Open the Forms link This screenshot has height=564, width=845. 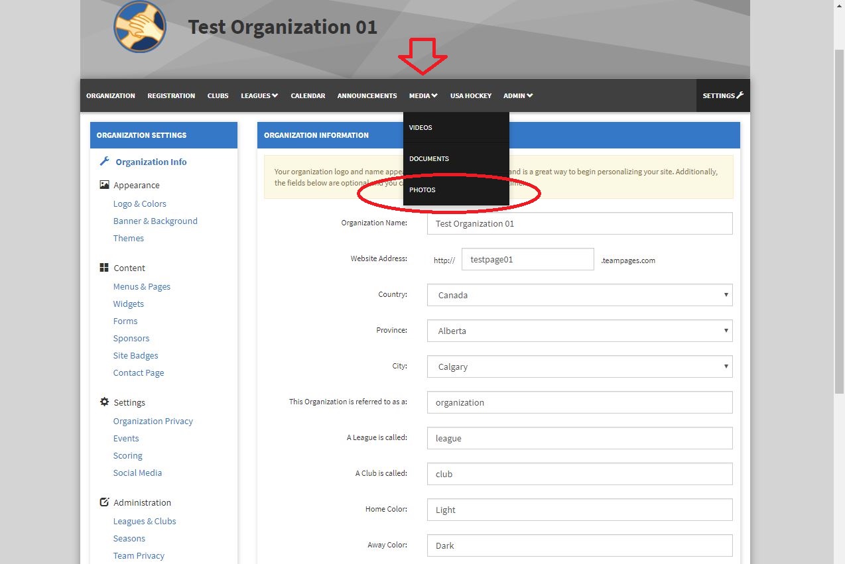[125, 321]
